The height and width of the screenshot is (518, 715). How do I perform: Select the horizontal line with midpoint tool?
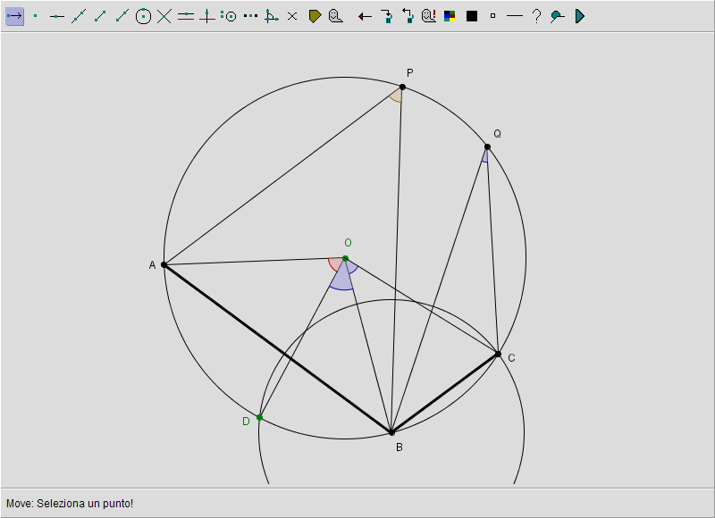pyautogui.click(x=57, y=16)
